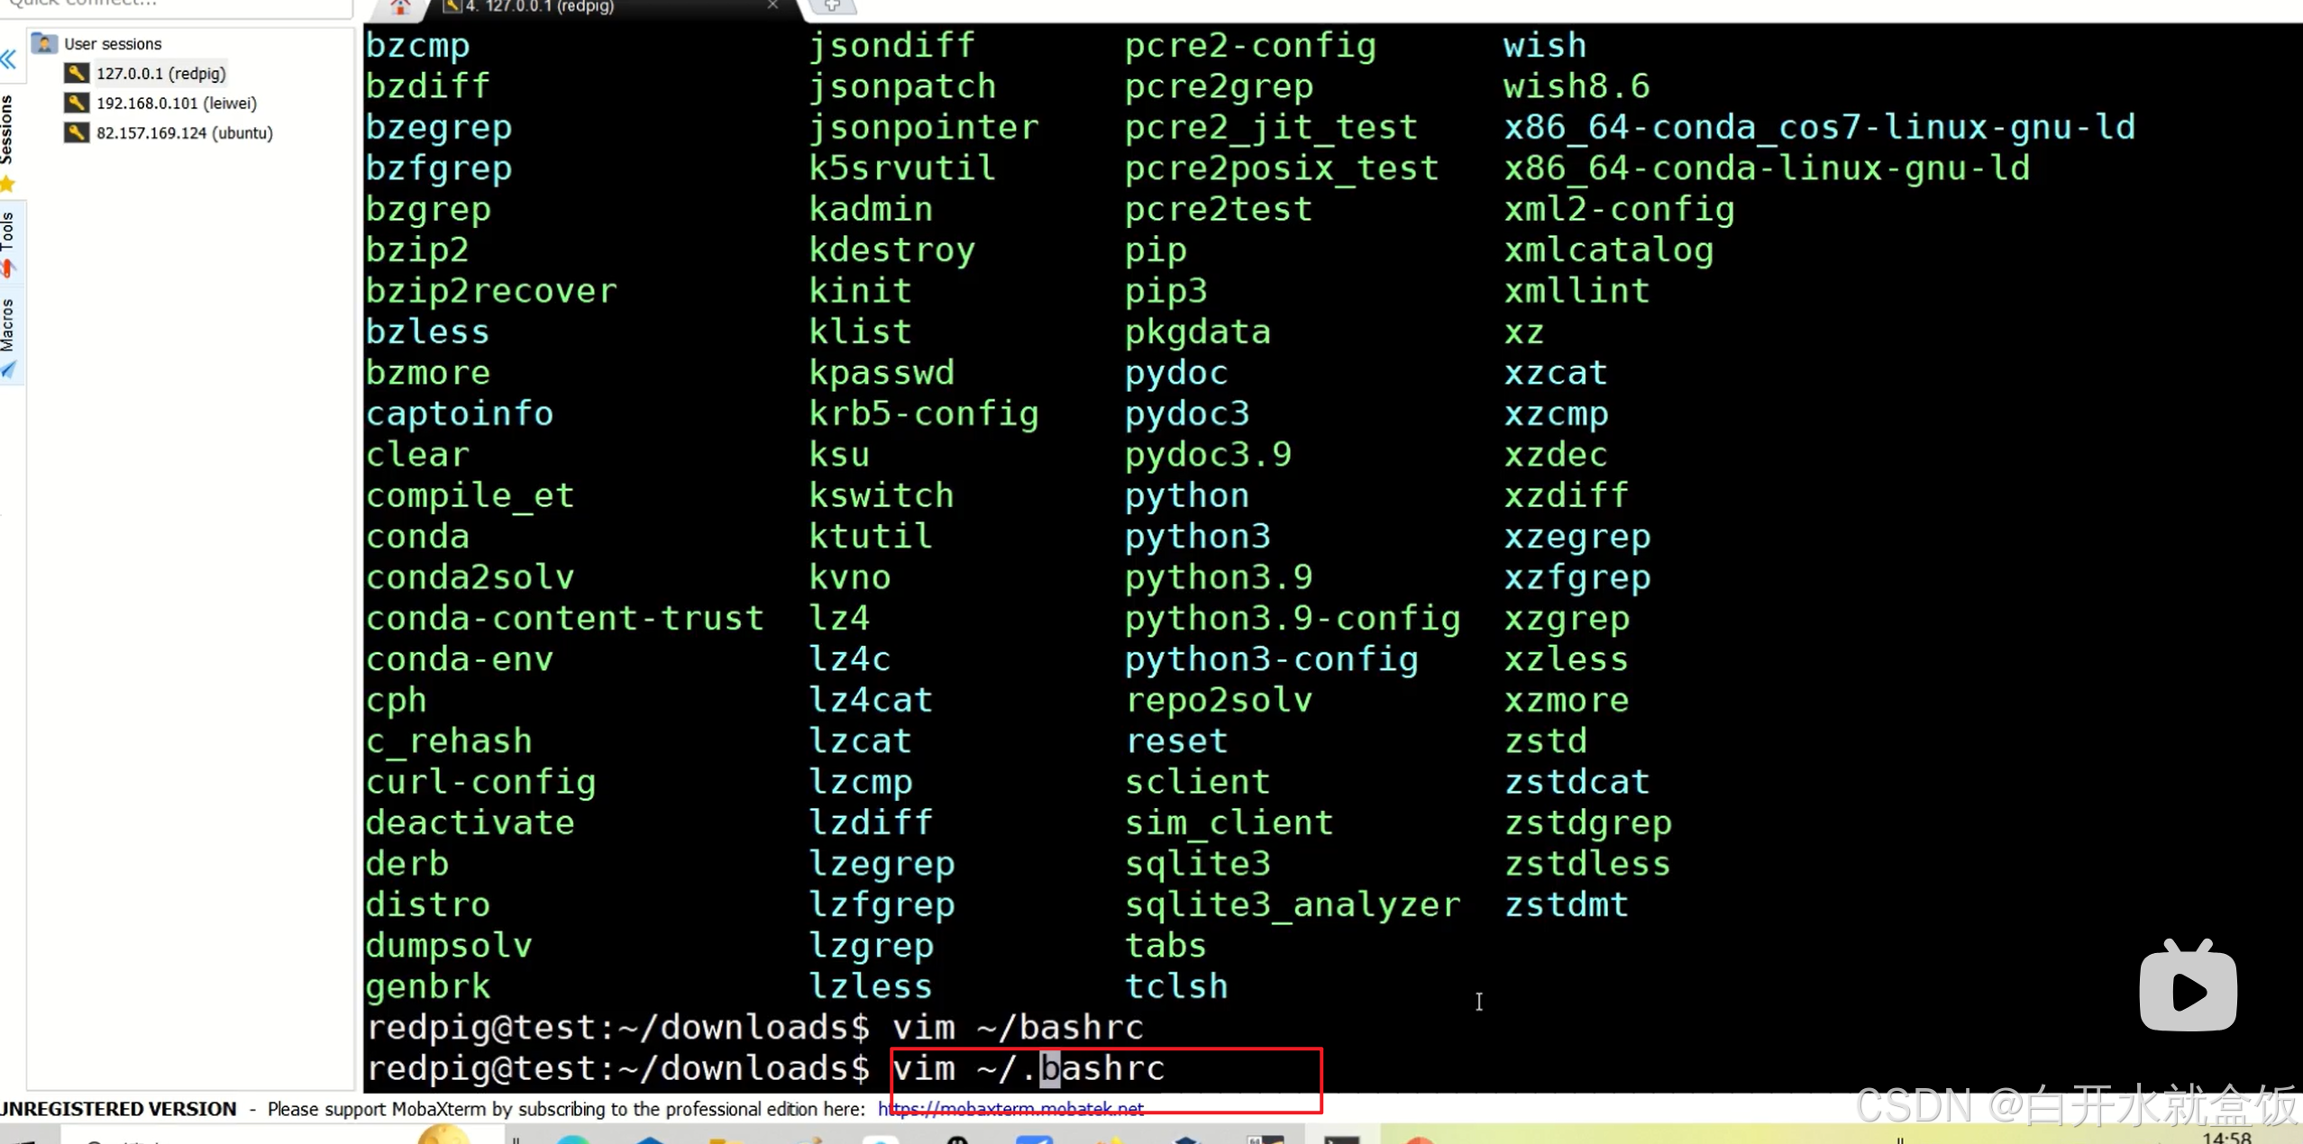Open the Sessions side tab
This screenshot has height=1144, width=2303.
click(x=8, y=129)
